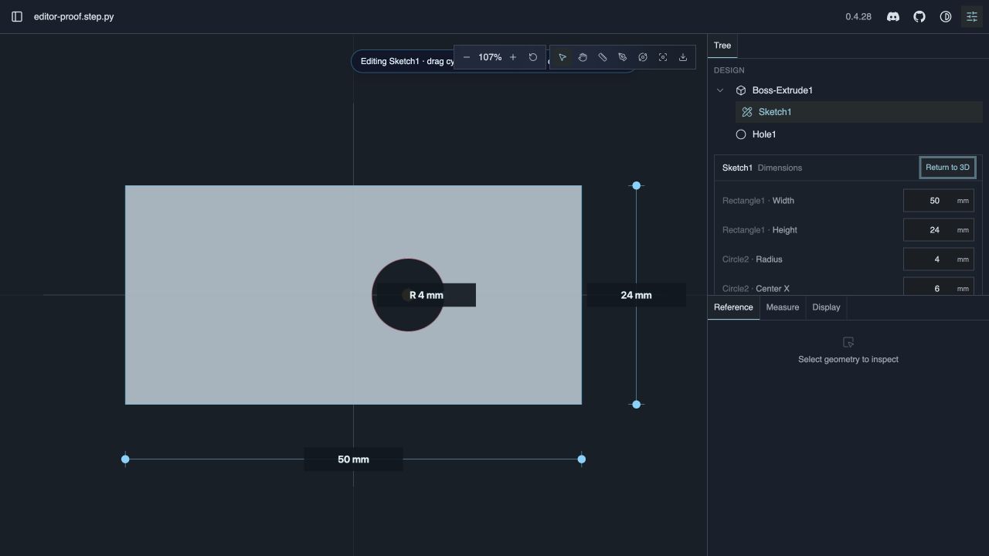
Task: Edit the Rectangle1 Width value field
Action: point(939,201)
